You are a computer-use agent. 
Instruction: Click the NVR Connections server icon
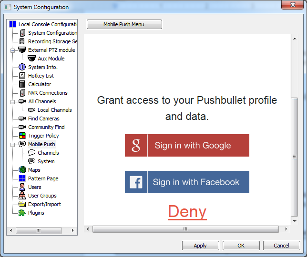pyautogui.click(x=22, y=93)
